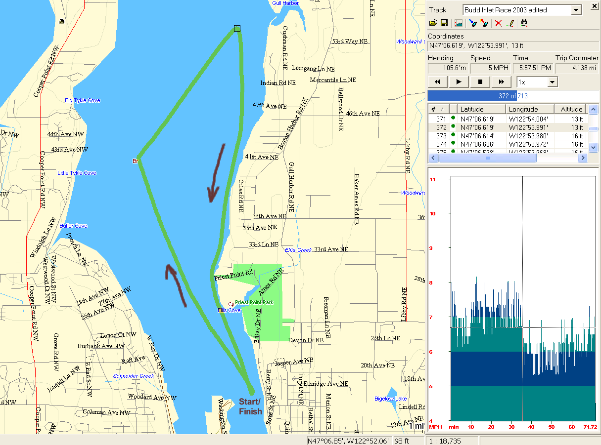Rewind the track playback
The image size is (601, 445).
click(438, 82)
